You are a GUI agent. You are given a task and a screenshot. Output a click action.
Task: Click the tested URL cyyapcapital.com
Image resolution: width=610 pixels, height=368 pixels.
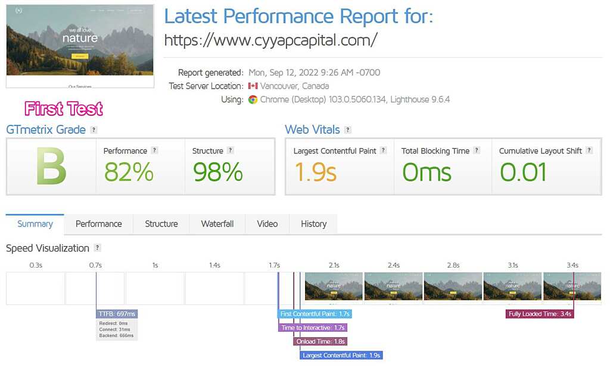[271, 40]
